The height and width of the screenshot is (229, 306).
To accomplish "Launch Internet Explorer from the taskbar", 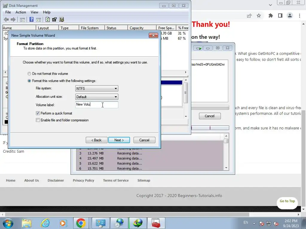I will 45,223.
